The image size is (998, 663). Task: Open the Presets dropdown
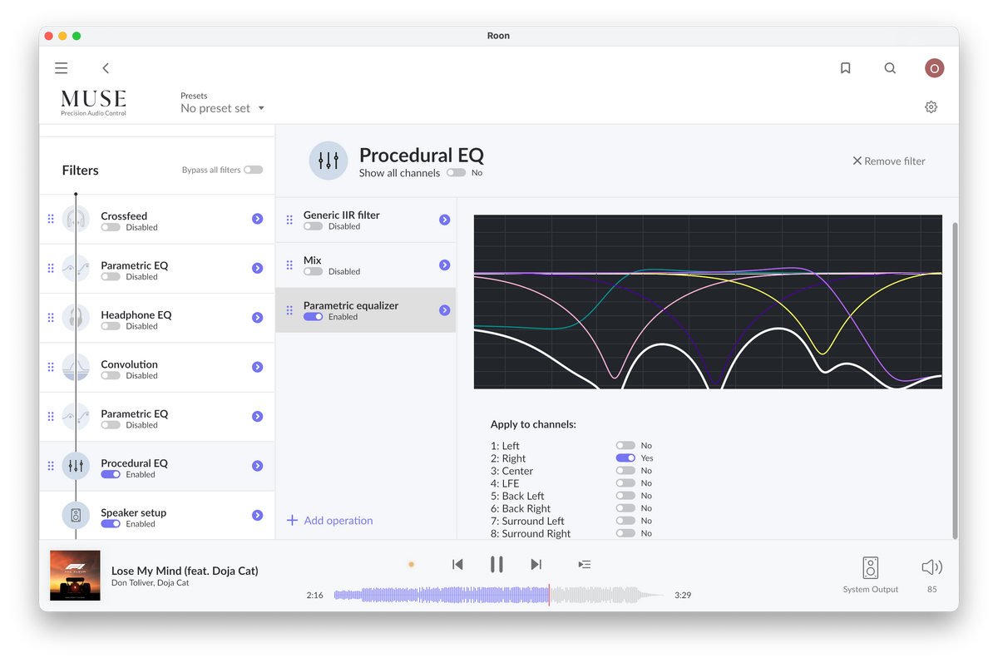point(222,108)
